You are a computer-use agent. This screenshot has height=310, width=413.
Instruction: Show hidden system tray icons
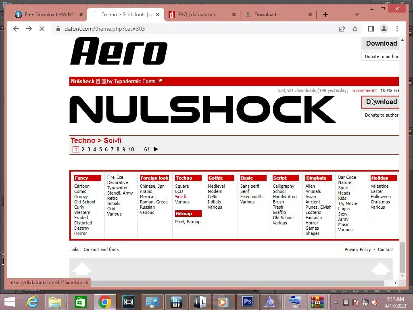pos(336,302)
